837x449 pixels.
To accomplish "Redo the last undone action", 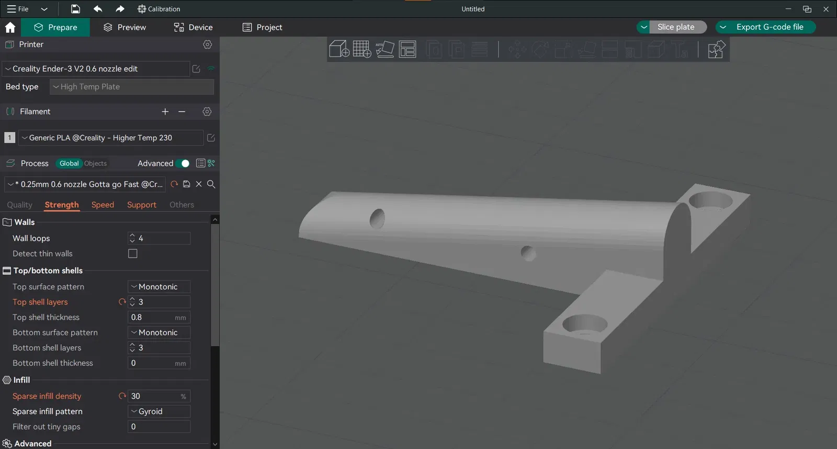I will point(120,9).
